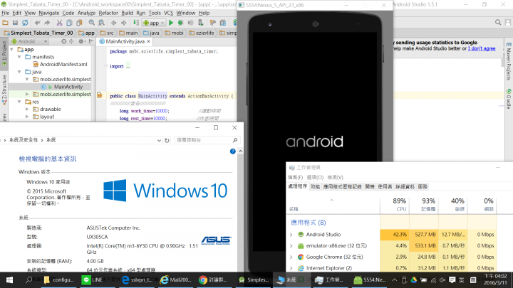Open the Android view selector dropdown
Viewport: 513px width, 288px height.
point(29,41)
